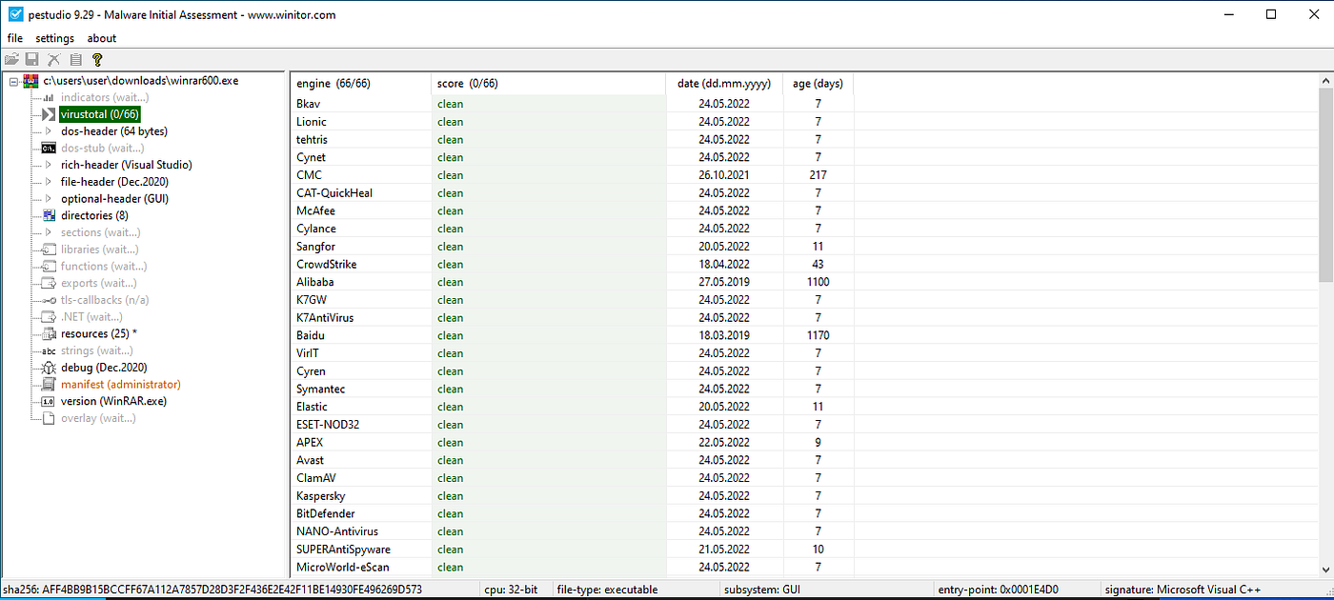
Task: Open the about menu
Action: pos(102,38)
